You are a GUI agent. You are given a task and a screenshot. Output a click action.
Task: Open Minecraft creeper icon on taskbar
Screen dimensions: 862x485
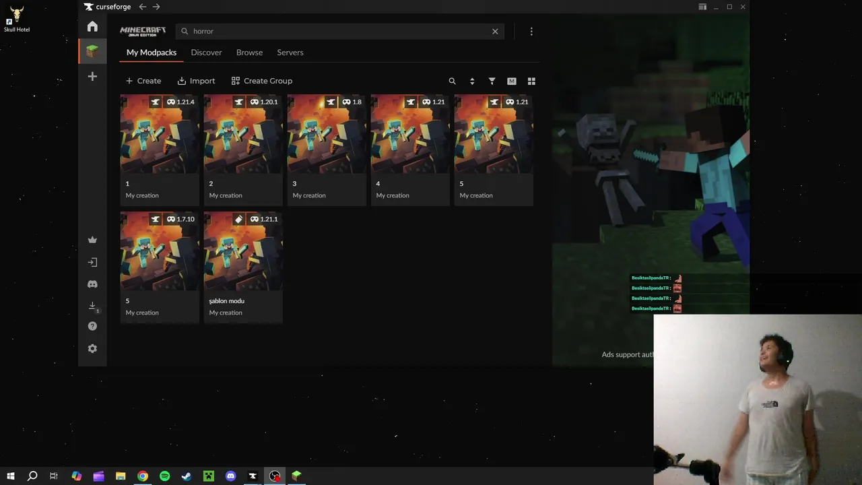click(x=209, y=476)
